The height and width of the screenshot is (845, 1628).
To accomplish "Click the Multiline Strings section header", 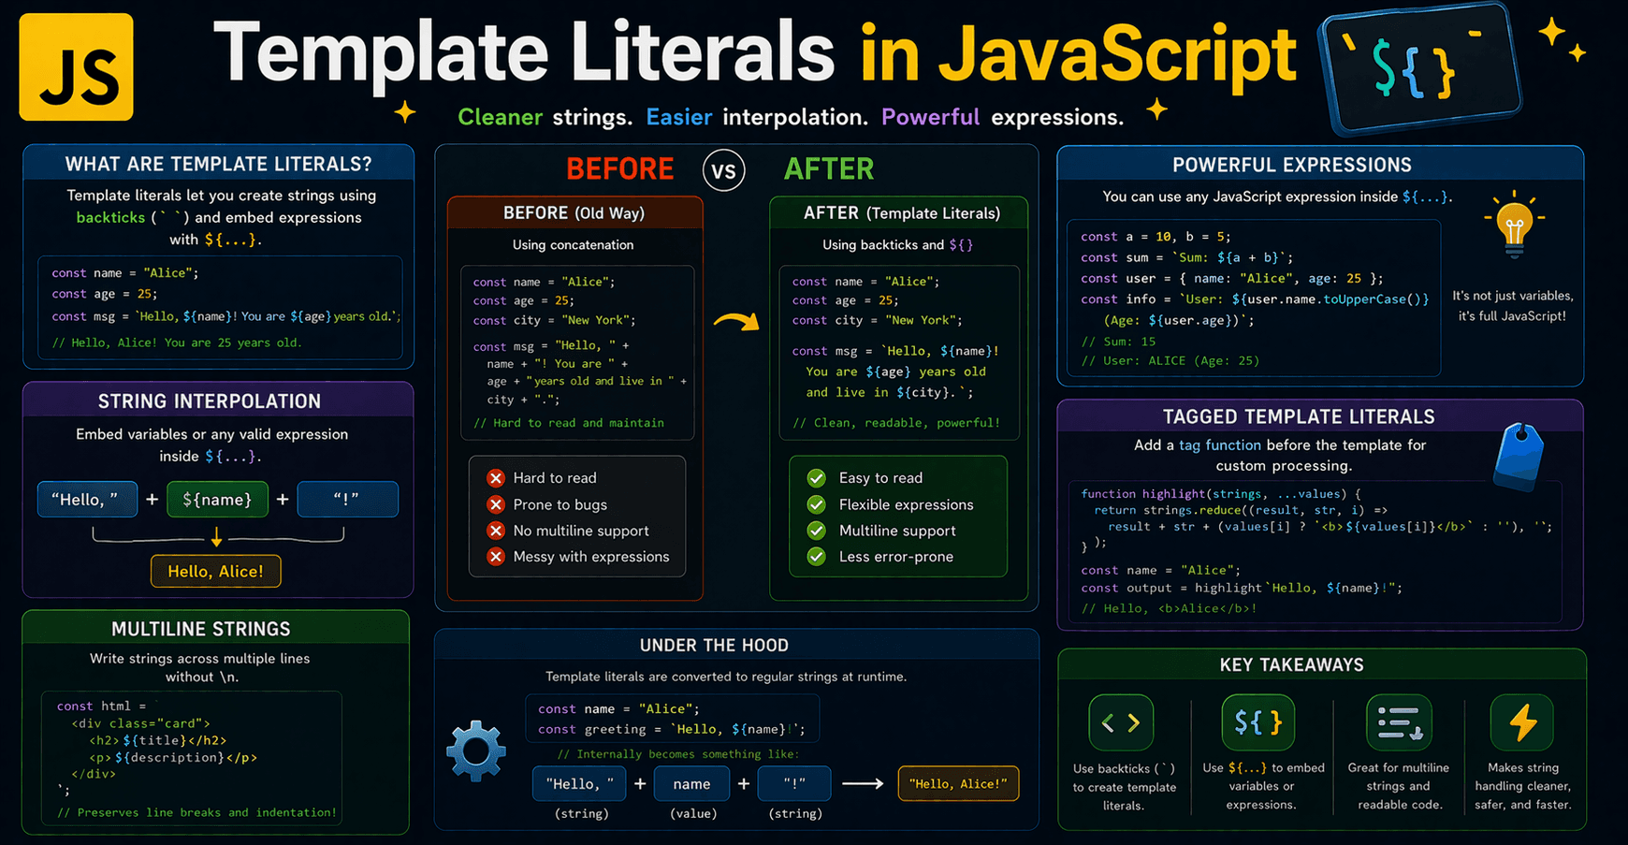I will pos(201,629).
